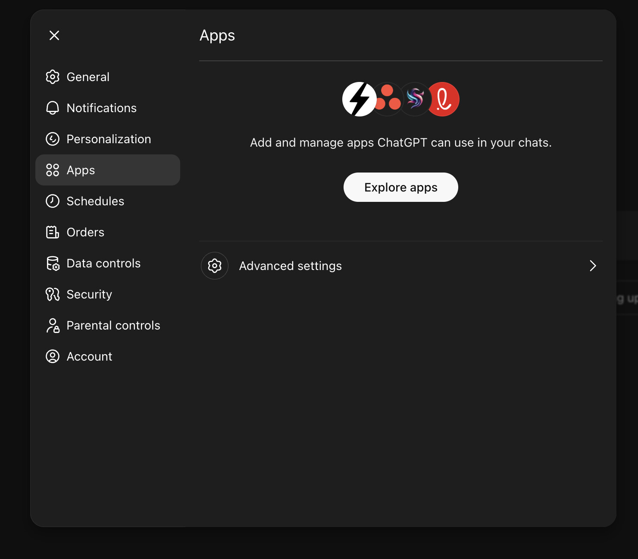Click the Notifications bell icon
Screen dimensions: 638x559
[53, 108]
